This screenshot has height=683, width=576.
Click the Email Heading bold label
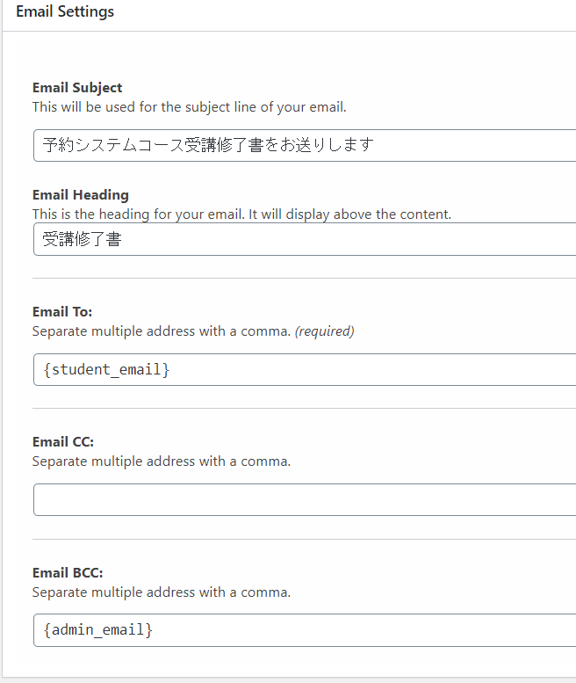[x=81, y=195]
